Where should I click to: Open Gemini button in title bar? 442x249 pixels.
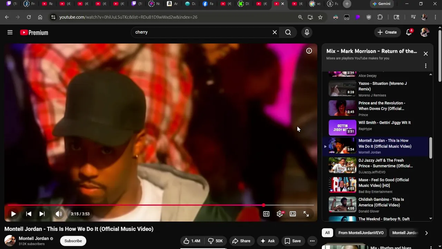coord(381,4)
